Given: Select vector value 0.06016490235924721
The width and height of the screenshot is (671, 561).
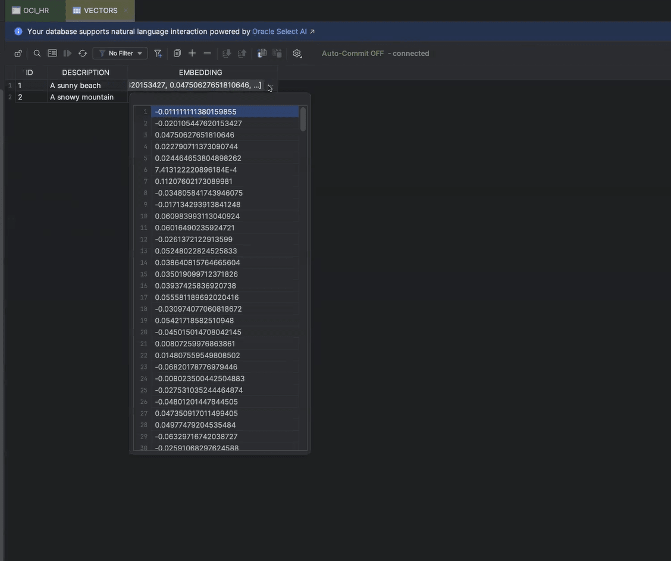Looking at the screenshot, I should tap(224, 228).
